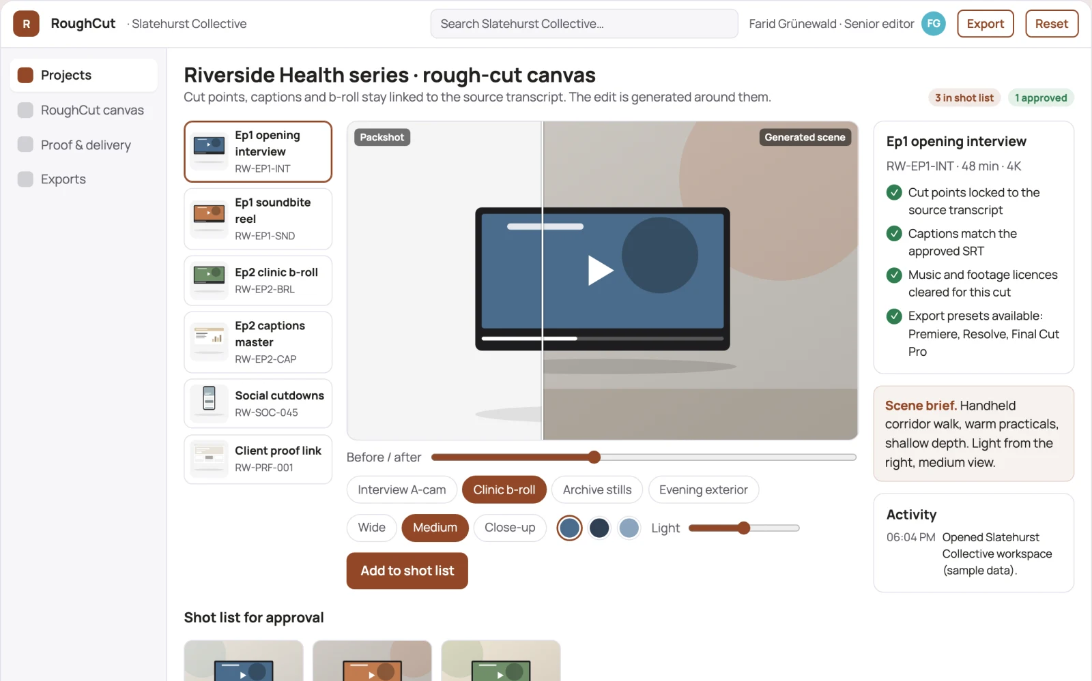Screen dimensions: 1092x681
Task: Click the check icon beside Cut points locked
Action: pos(894,192)
